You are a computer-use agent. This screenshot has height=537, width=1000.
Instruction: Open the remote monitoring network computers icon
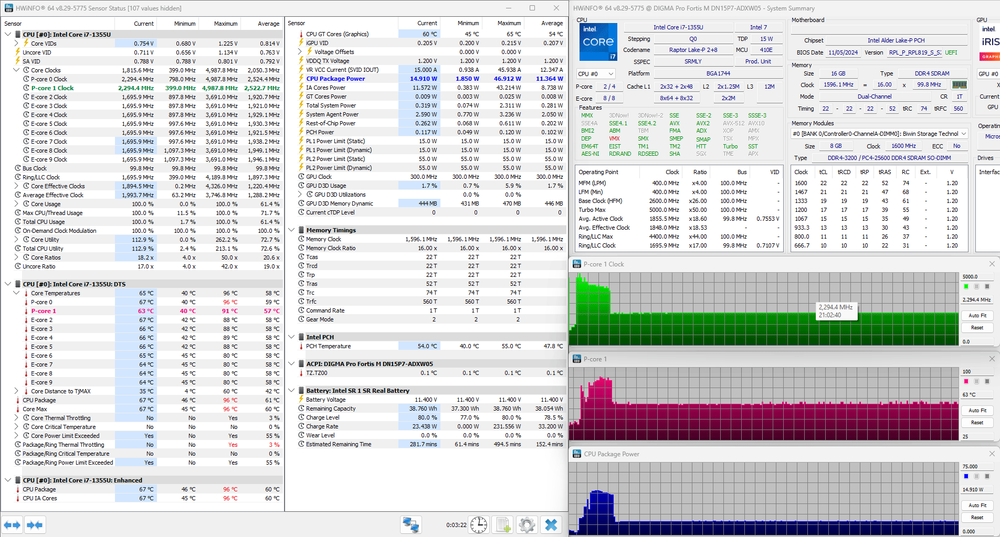(x=410, y=524)
